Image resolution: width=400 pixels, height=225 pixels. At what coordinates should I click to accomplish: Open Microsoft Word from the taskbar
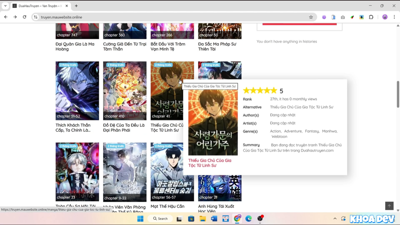pos(214,219)
